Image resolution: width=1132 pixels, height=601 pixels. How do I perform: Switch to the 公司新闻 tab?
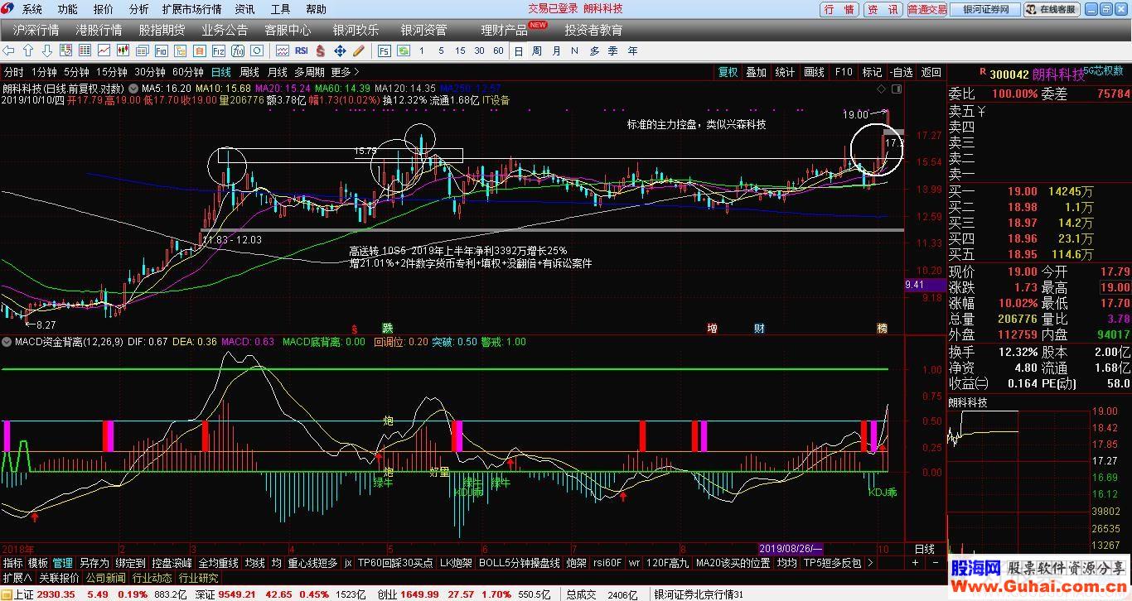pyautogui.click(x=106, y=578)
